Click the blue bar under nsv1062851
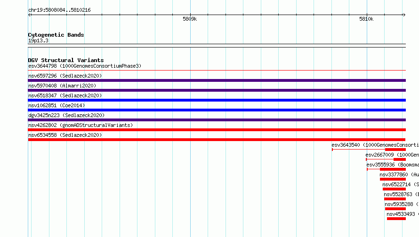This screenshot has height=237, width=419. pos(217,110)
